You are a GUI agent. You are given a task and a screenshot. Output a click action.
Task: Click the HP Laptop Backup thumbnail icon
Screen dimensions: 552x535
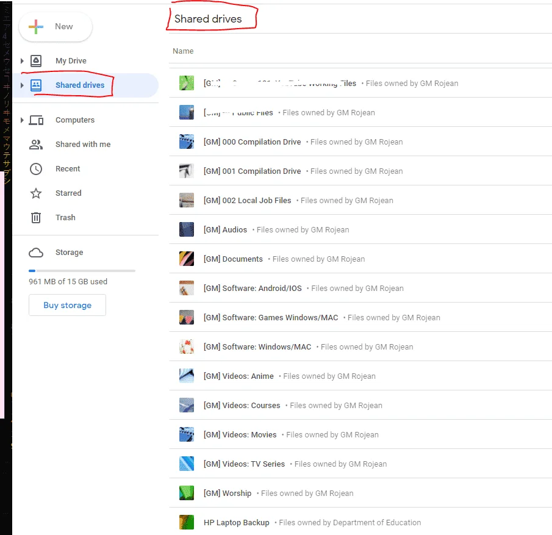[187, 522]
